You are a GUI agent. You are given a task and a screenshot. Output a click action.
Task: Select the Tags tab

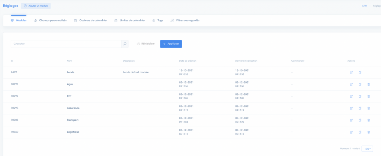[158, 20]
